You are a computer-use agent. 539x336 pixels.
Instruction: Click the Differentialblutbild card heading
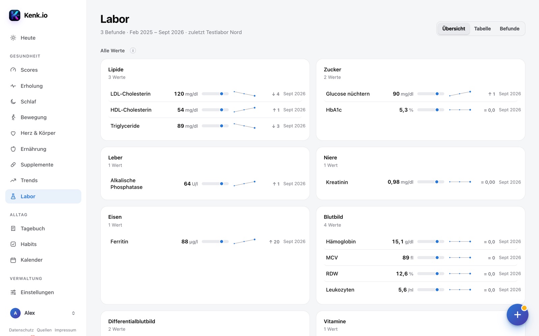[x=132, y=322]
